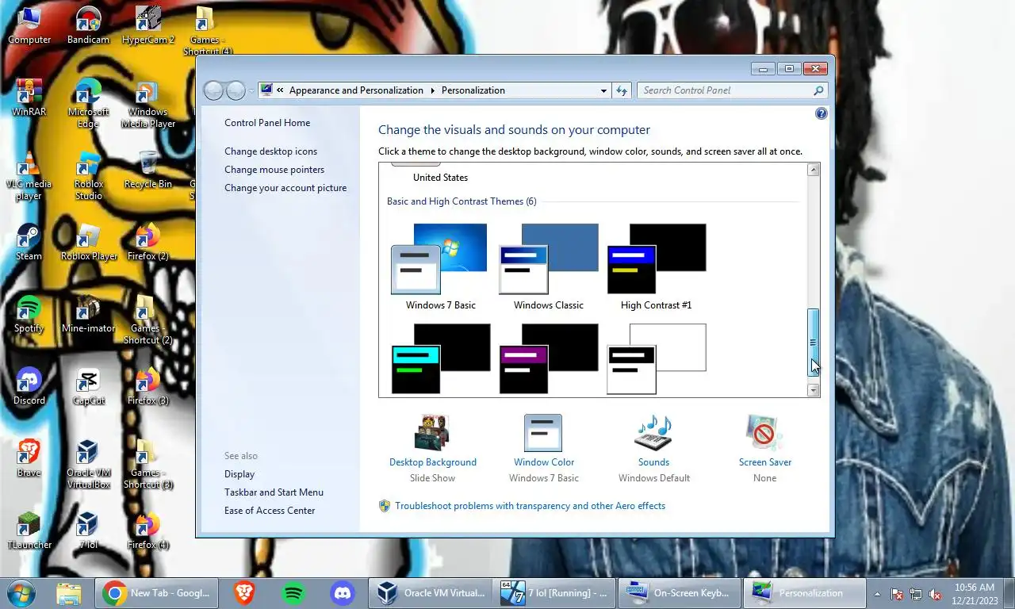The image size is (1015, 609).
Task: Switch to Oracle VM VirtualBox taskbar button
Action: pos(431,593)
